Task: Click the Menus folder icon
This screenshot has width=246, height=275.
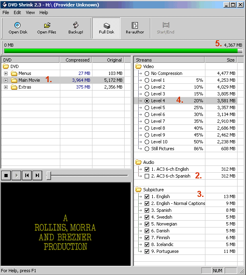Action: point(14,73)
